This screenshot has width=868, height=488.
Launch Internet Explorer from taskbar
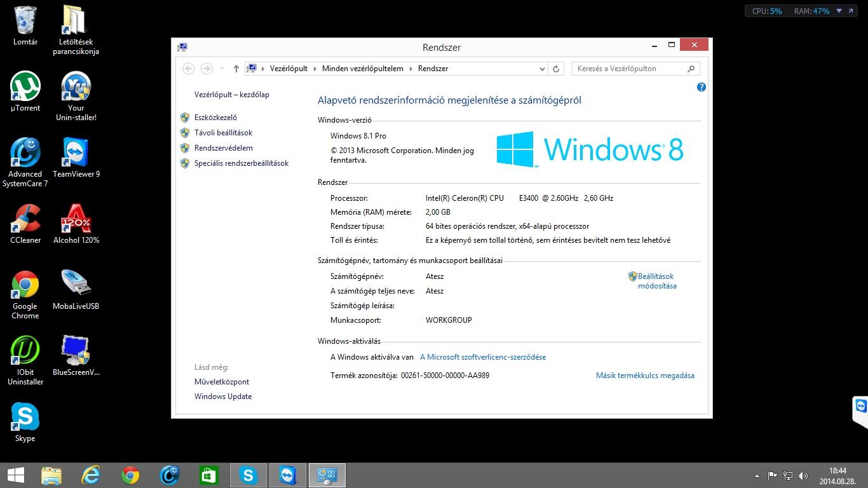[x=91, y=475]
